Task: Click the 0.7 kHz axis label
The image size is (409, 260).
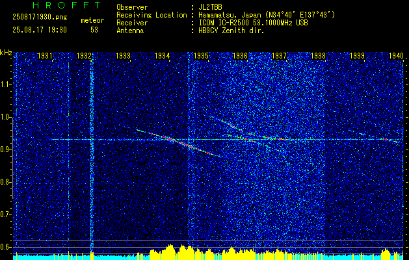Action: point(6,214)
